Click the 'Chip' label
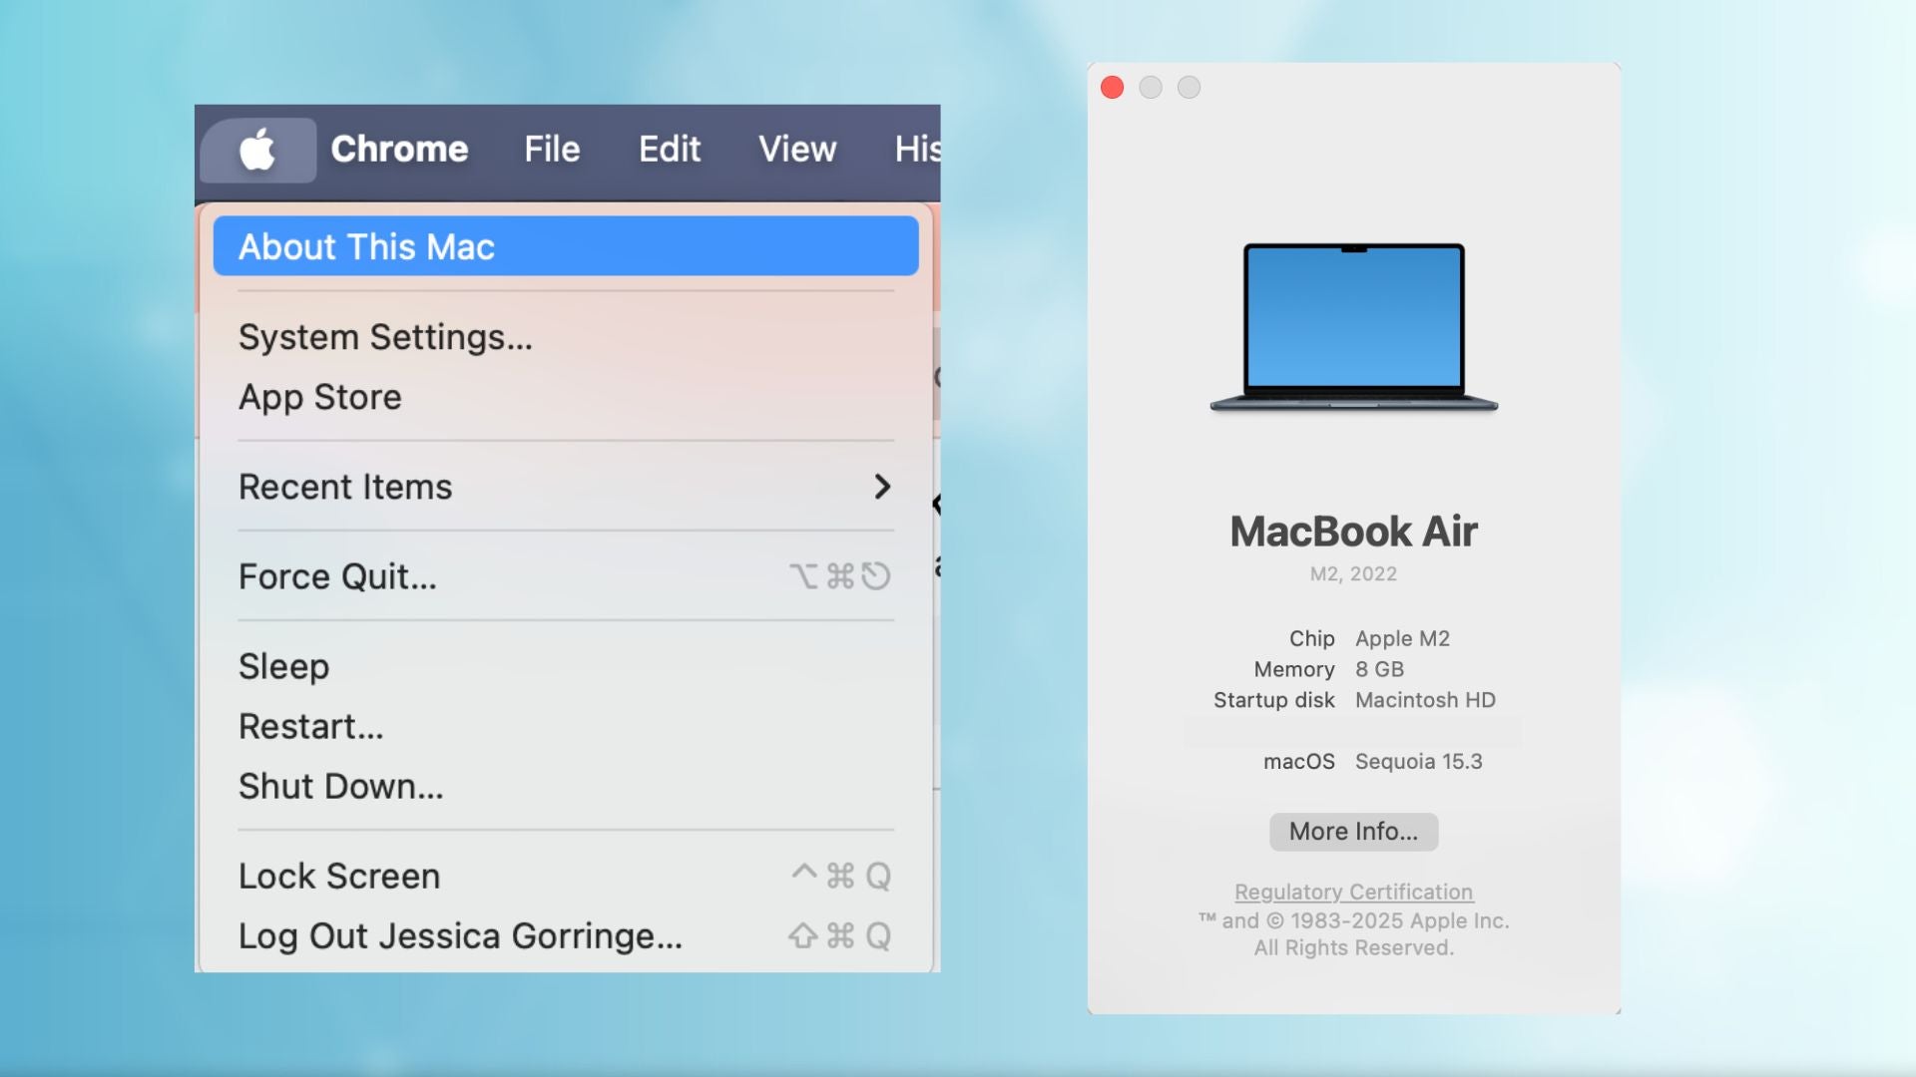The image size is (1916, 1077). click(x=1311, y=638)
